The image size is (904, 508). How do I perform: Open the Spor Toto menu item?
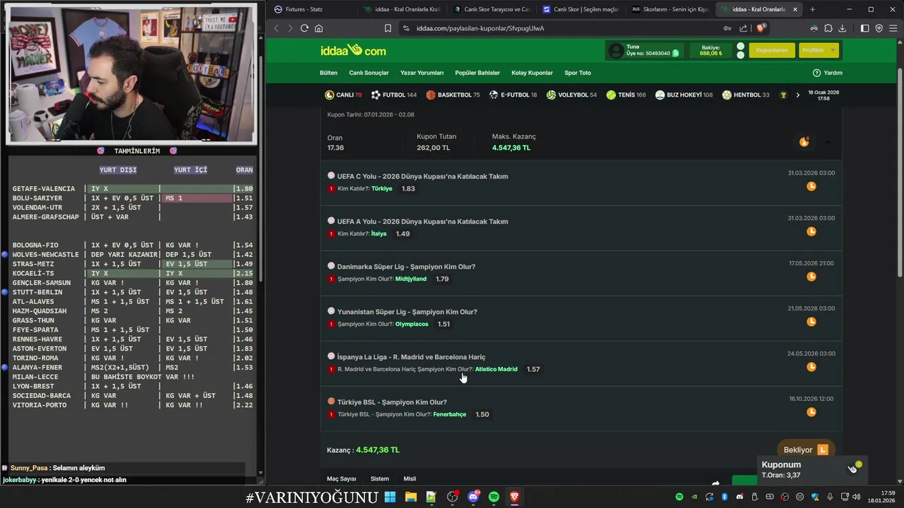click(578, 73)
